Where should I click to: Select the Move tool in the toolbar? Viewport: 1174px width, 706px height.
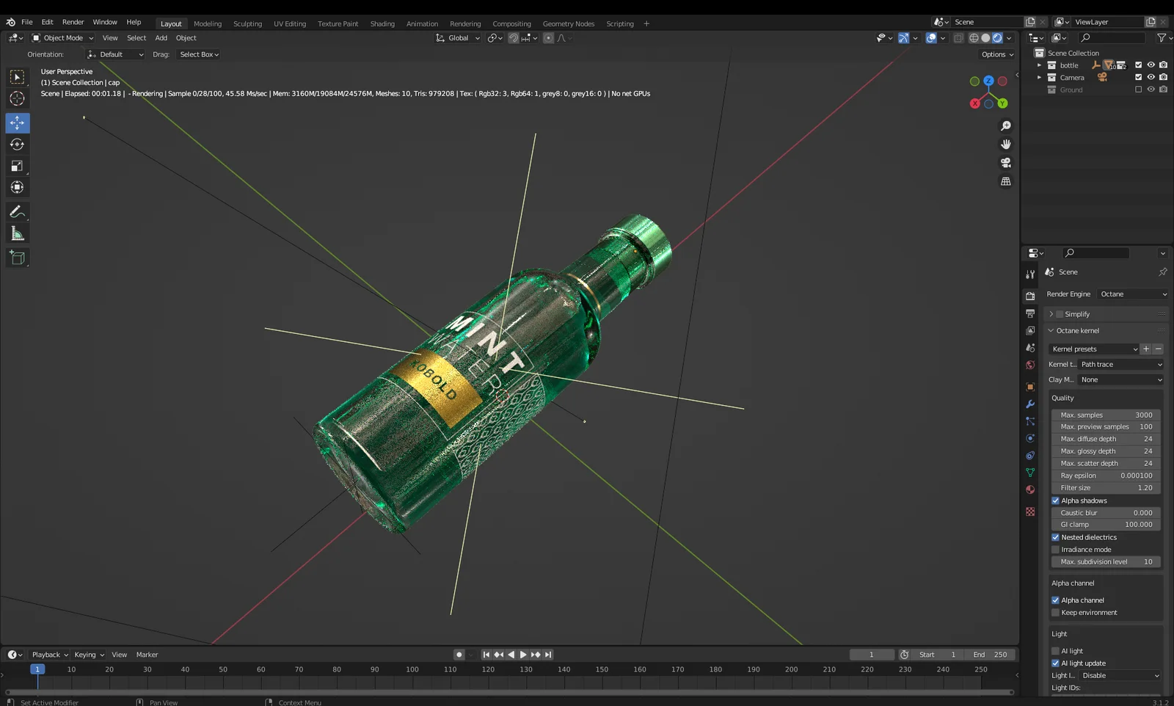coord(17,123)
